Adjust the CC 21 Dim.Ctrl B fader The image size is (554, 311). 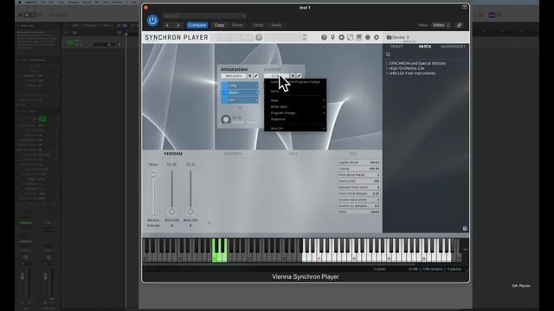(190, 212)
